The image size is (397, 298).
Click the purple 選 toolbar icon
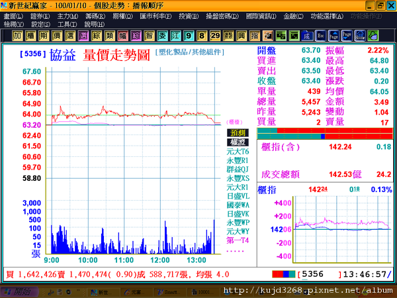pos(83,36)
